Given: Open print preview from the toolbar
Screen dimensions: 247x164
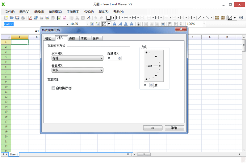Looking at the screenshot, I should click(23, 18).
